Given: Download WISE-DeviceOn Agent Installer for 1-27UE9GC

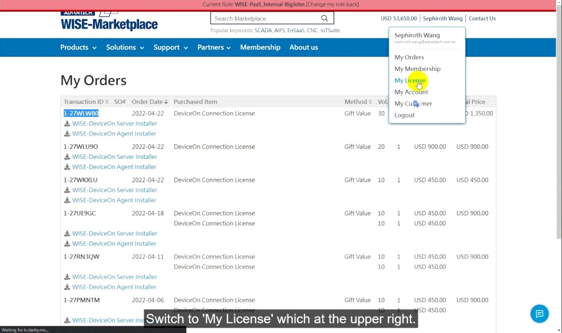Looking at the screenshot, I should 114,243.
